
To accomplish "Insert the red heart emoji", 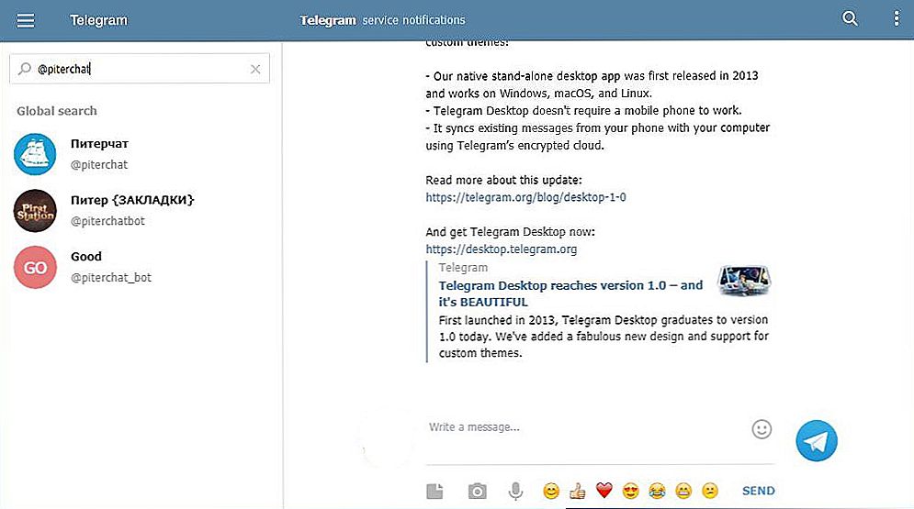I will point(604,491).
